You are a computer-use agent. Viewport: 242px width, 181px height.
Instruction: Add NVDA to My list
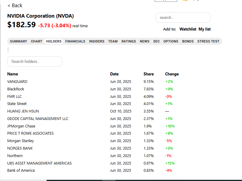point(205,29)
